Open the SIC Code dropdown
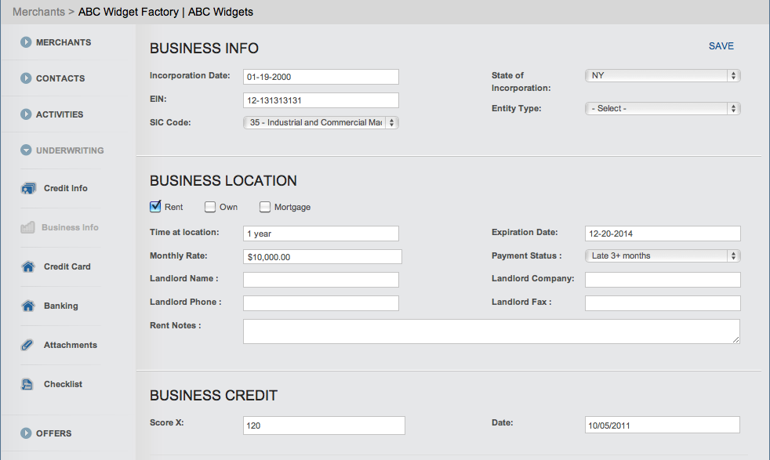 coord(321,123)
